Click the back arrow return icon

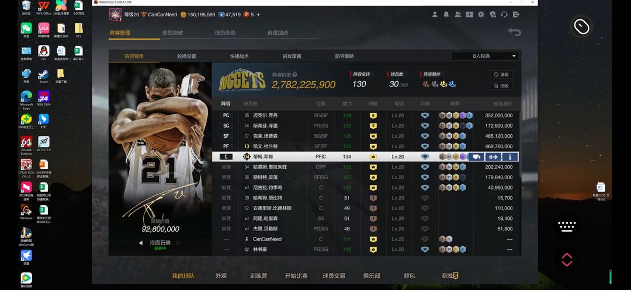[x=514, y=33]
